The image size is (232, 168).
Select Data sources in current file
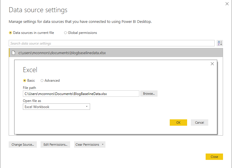coord(10,33)
